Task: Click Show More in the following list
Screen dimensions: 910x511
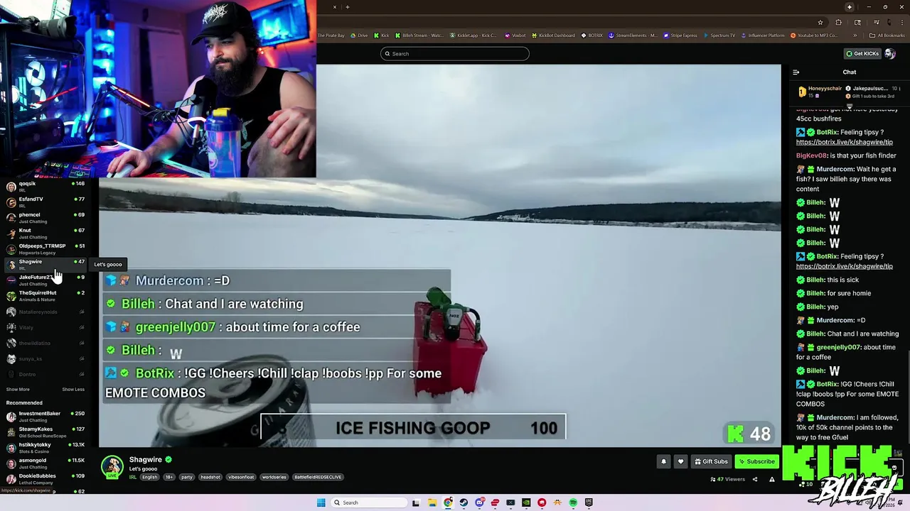Action: pos(18,390)
